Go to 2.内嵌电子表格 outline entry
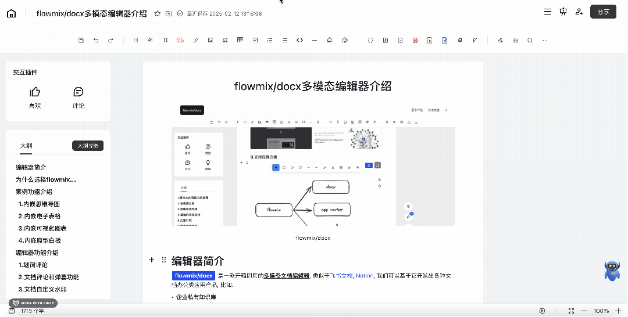 [x=40, y=216]
